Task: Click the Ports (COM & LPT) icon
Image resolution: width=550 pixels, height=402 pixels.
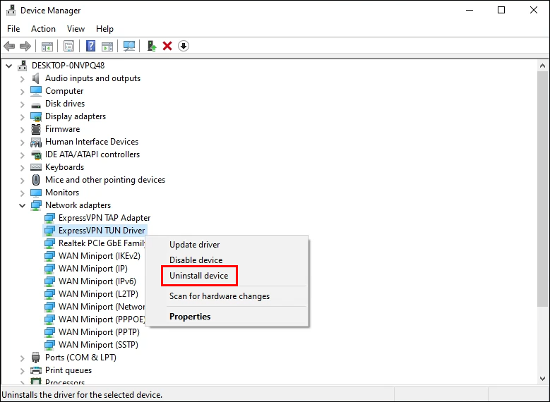Action: [x=36, y=358]
